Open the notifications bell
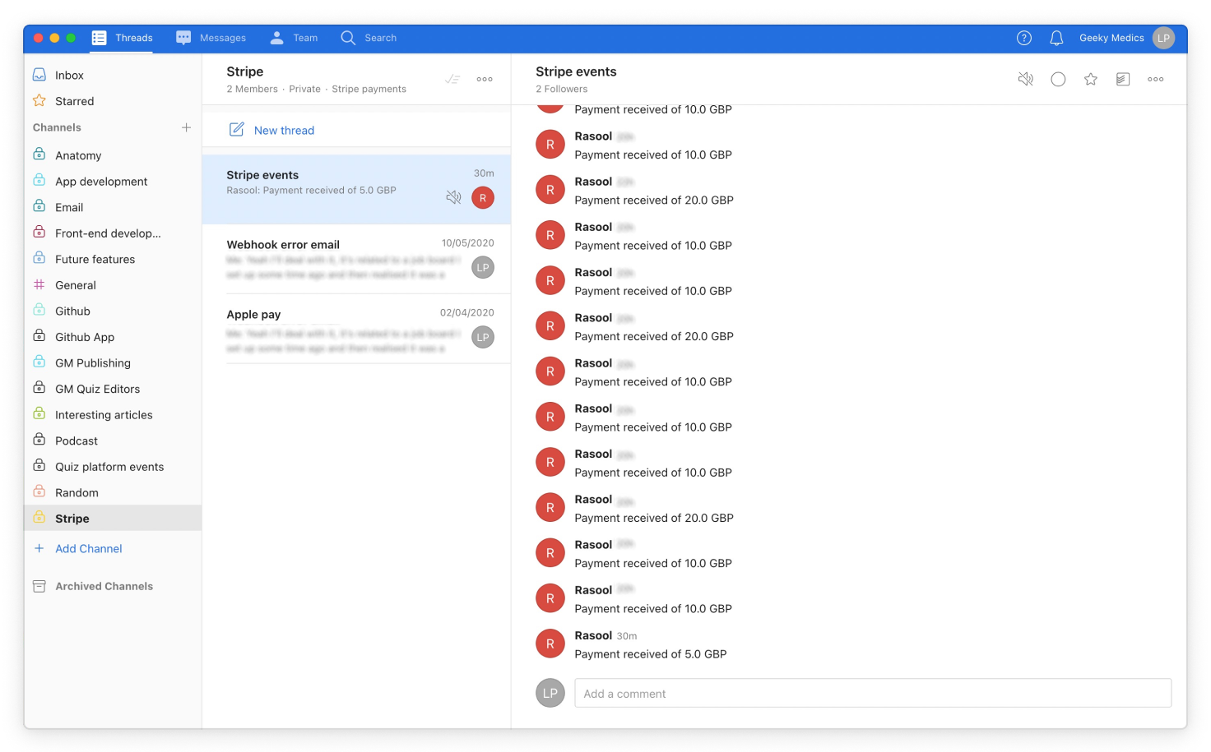The width and height of the screenshot is (1211, 752). (x=1056, y=38)
